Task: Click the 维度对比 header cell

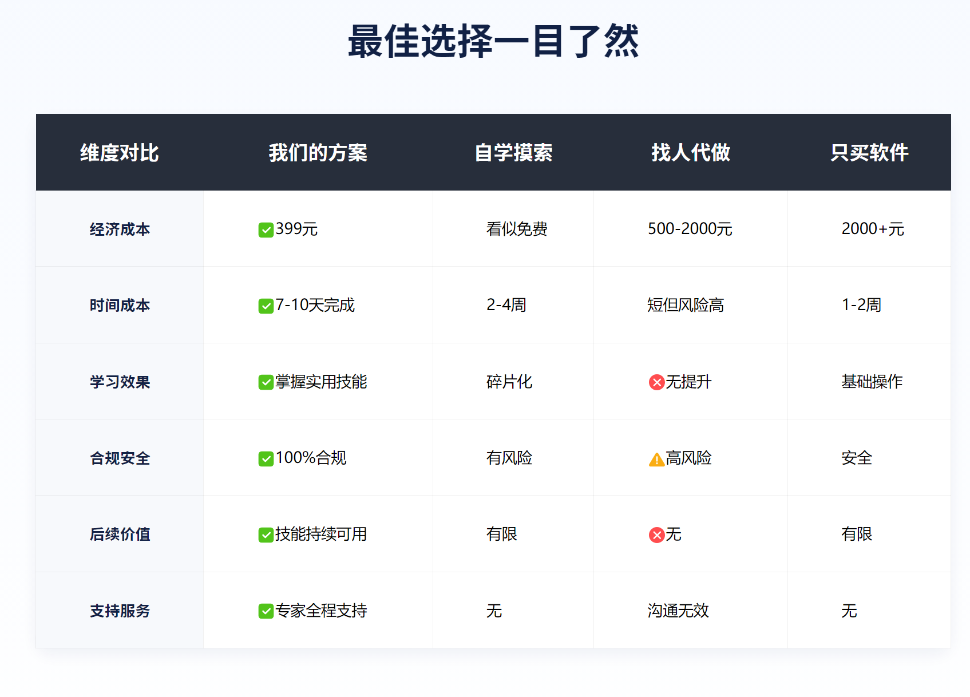Action: tap(120, 153)
